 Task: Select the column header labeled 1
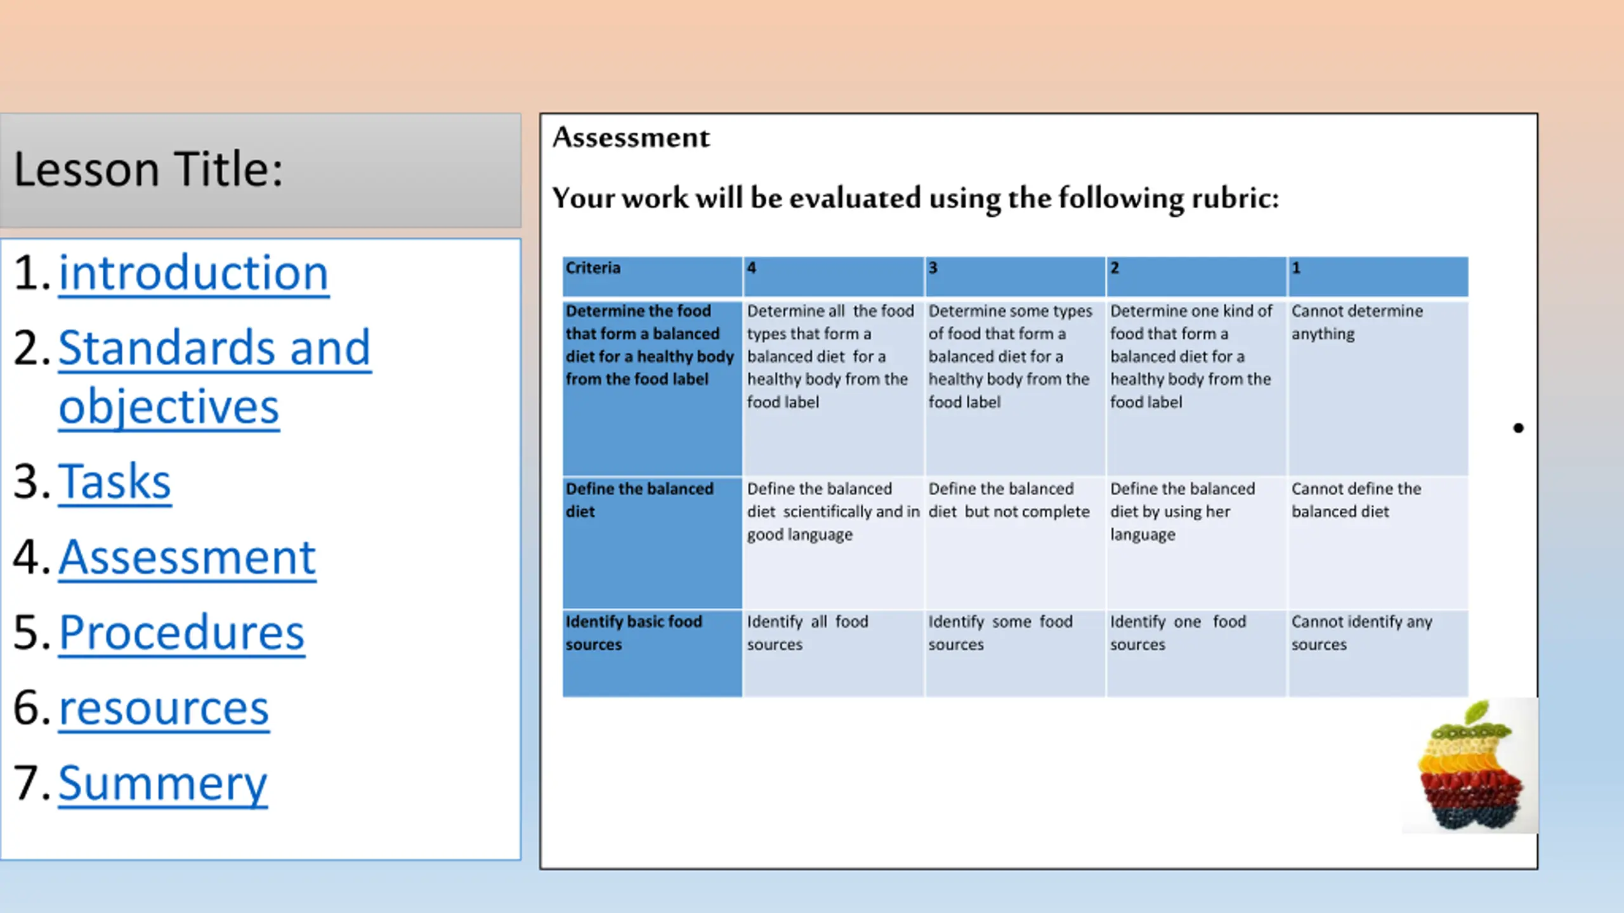[x=1377, y=276]
